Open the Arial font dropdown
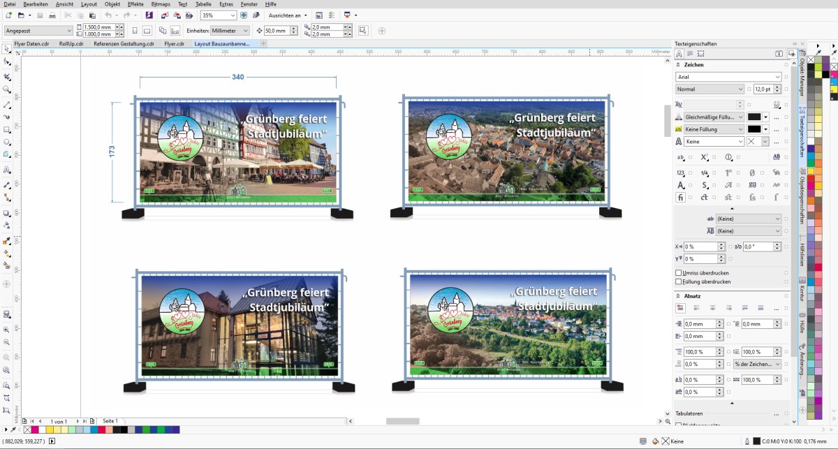 tap(777, 77)
